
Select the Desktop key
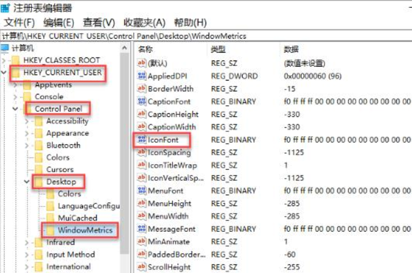click(61, 182)
